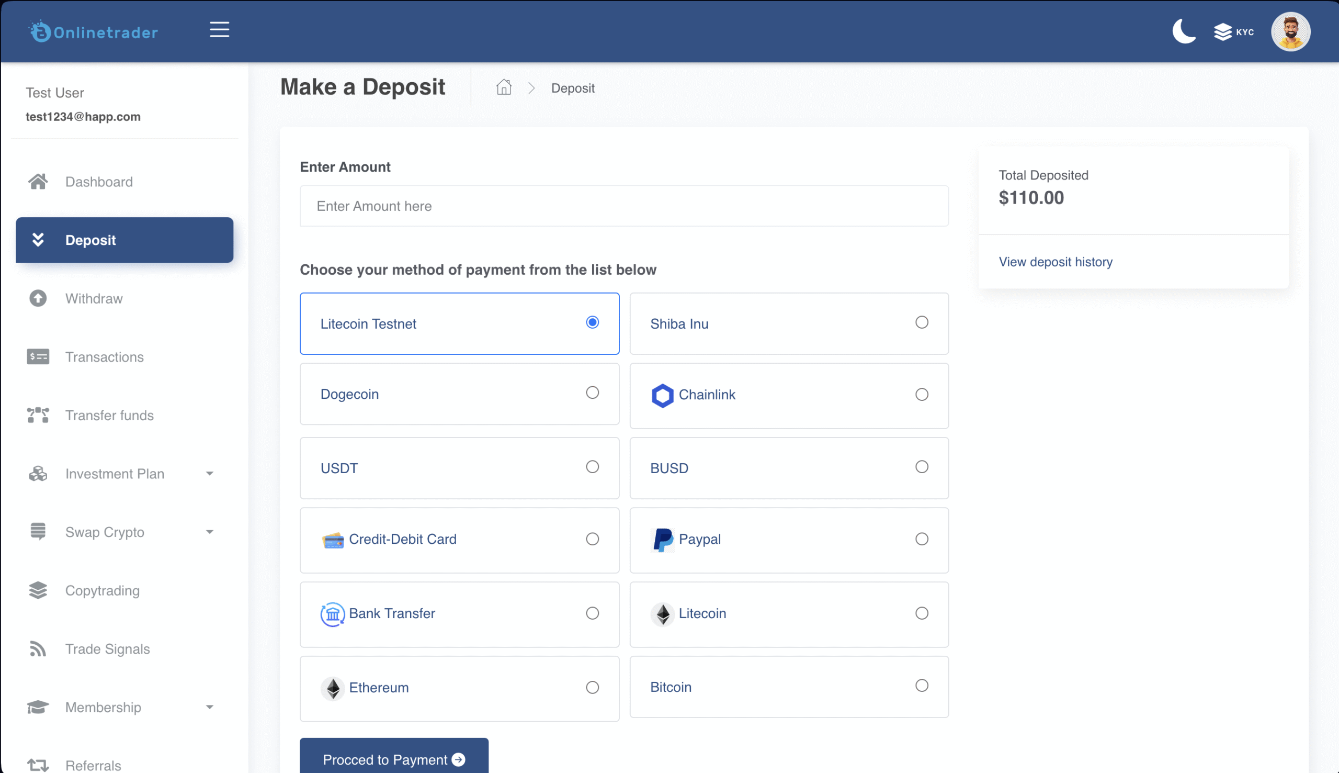Click the home breadcrumb icon

(x=504, y=87)
